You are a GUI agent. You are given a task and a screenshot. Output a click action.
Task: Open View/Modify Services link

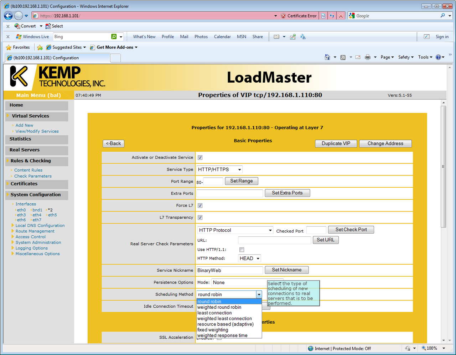[x=37, y=131]
